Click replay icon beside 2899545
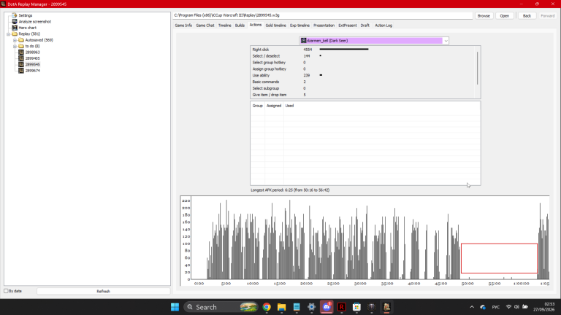The height and width of the screenshot is (315, 561). click(x=21, y=64)
